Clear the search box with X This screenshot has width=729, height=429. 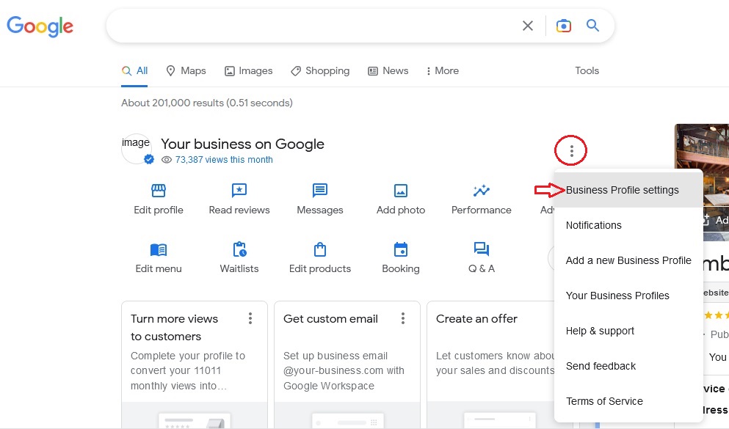point(528,26)
